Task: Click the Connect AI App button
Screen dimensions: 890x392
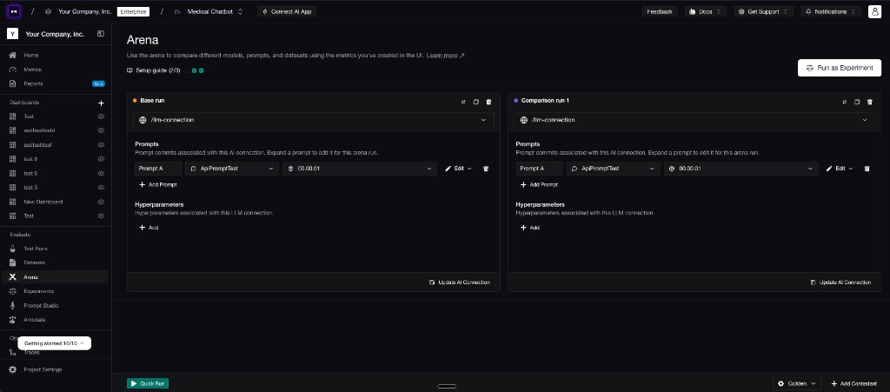Action: click(x=287, y=11)
